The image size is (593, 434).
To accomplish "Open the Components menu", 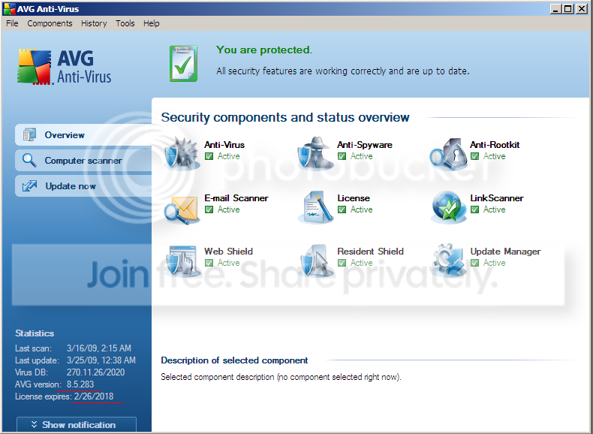I will (x=50, y=23).
